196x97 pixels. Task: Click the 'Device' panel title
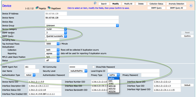coord(7,6)
